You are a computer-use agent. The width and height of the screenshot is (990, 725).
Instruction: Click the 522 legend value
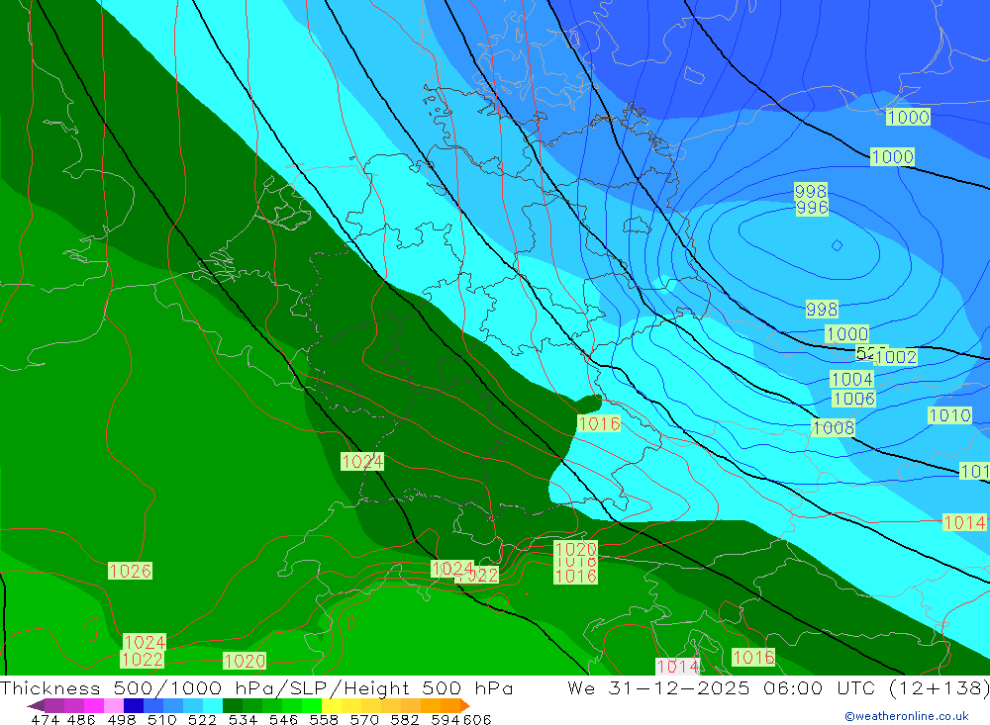click(202, 720)
